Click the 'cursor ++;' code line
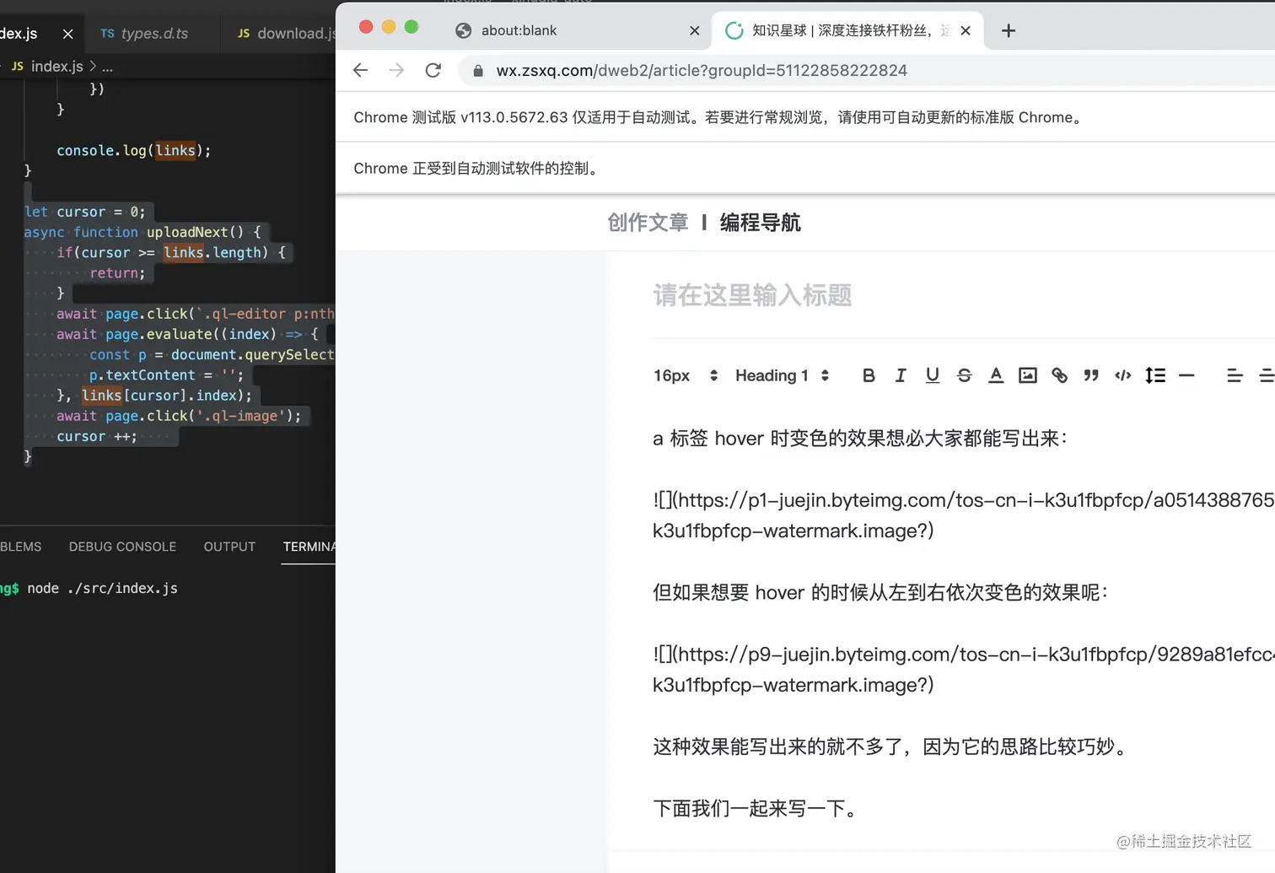The width and height of the screenshot is (1275, 873). coord(97,436)
